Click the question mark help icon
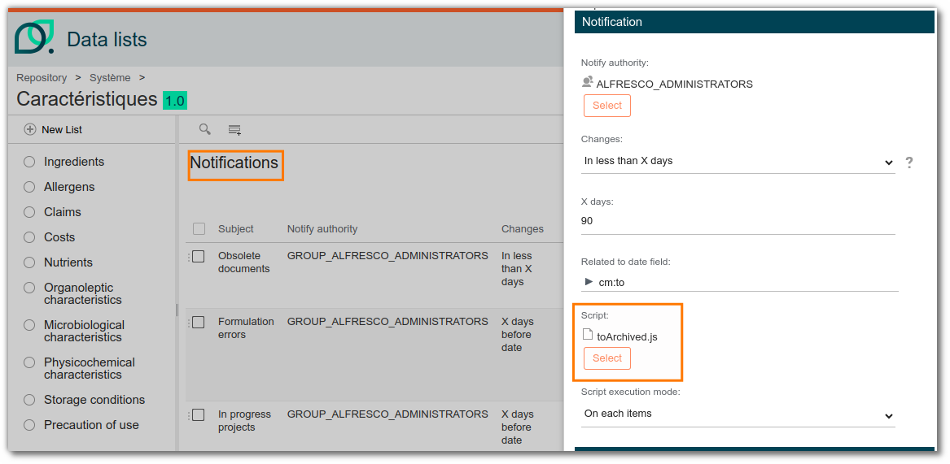The width and height of the screenshot is (950, 464). pyautogui.click(x=908, y=163)
